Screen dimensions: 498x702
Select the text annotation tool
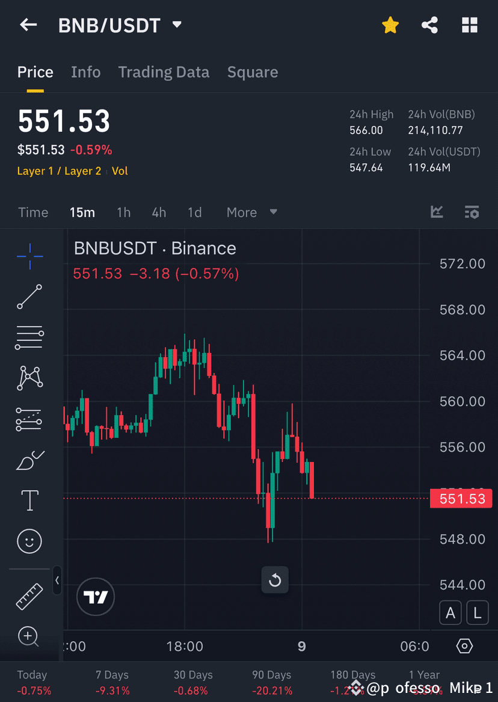29,500
